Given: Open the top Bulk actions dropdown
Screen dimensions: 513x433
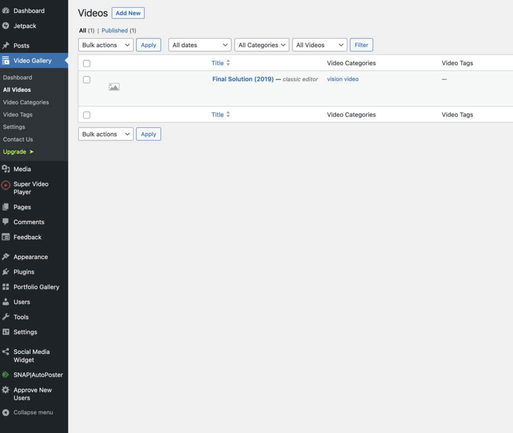Looking at the screenshot, I should 106,45.
